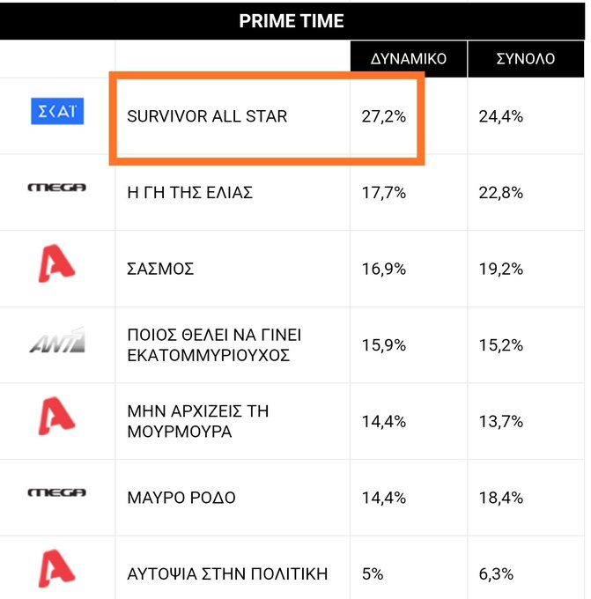This screenshot has height=599, width=591.
Task: Click the 18,4% value for ΜΑΥΡΟ ΡΟΔΟ
Action: [x=501, y=498]
